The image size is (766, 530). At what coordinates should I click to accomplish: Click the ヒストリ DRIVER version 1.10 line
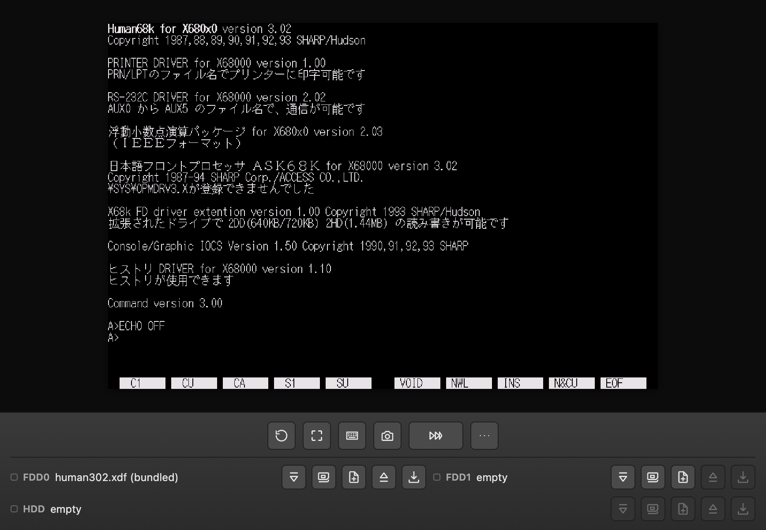click(x=220, y=269)
